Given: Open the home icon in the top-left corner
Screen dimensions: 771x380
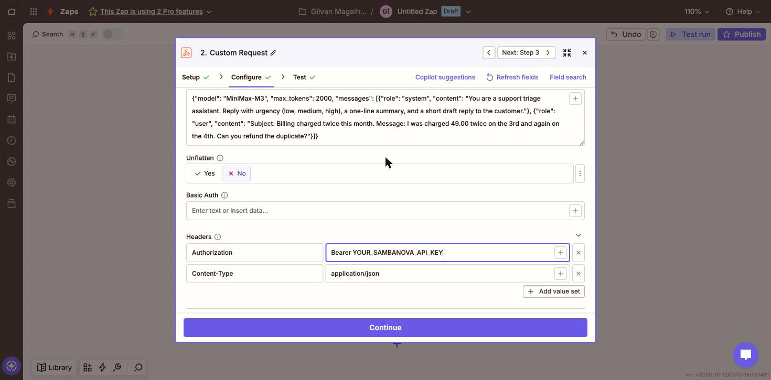Looking at the screenshot, I should 12,12.
